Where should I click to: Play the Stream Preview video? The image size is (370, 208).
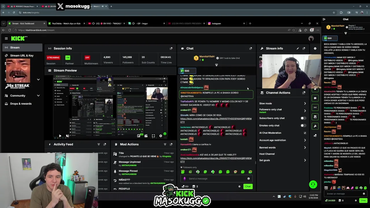60,136
